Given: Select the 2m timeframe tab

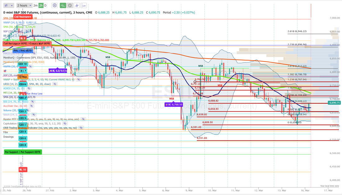Looking at the screenshot, I should pos(35,5).
